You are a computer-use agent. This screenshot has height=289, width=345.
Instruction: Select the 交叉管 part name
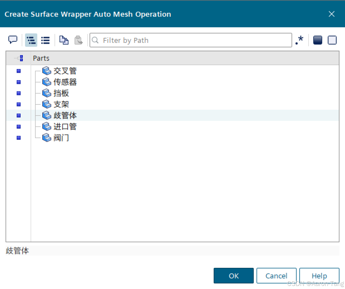[65, 71]
